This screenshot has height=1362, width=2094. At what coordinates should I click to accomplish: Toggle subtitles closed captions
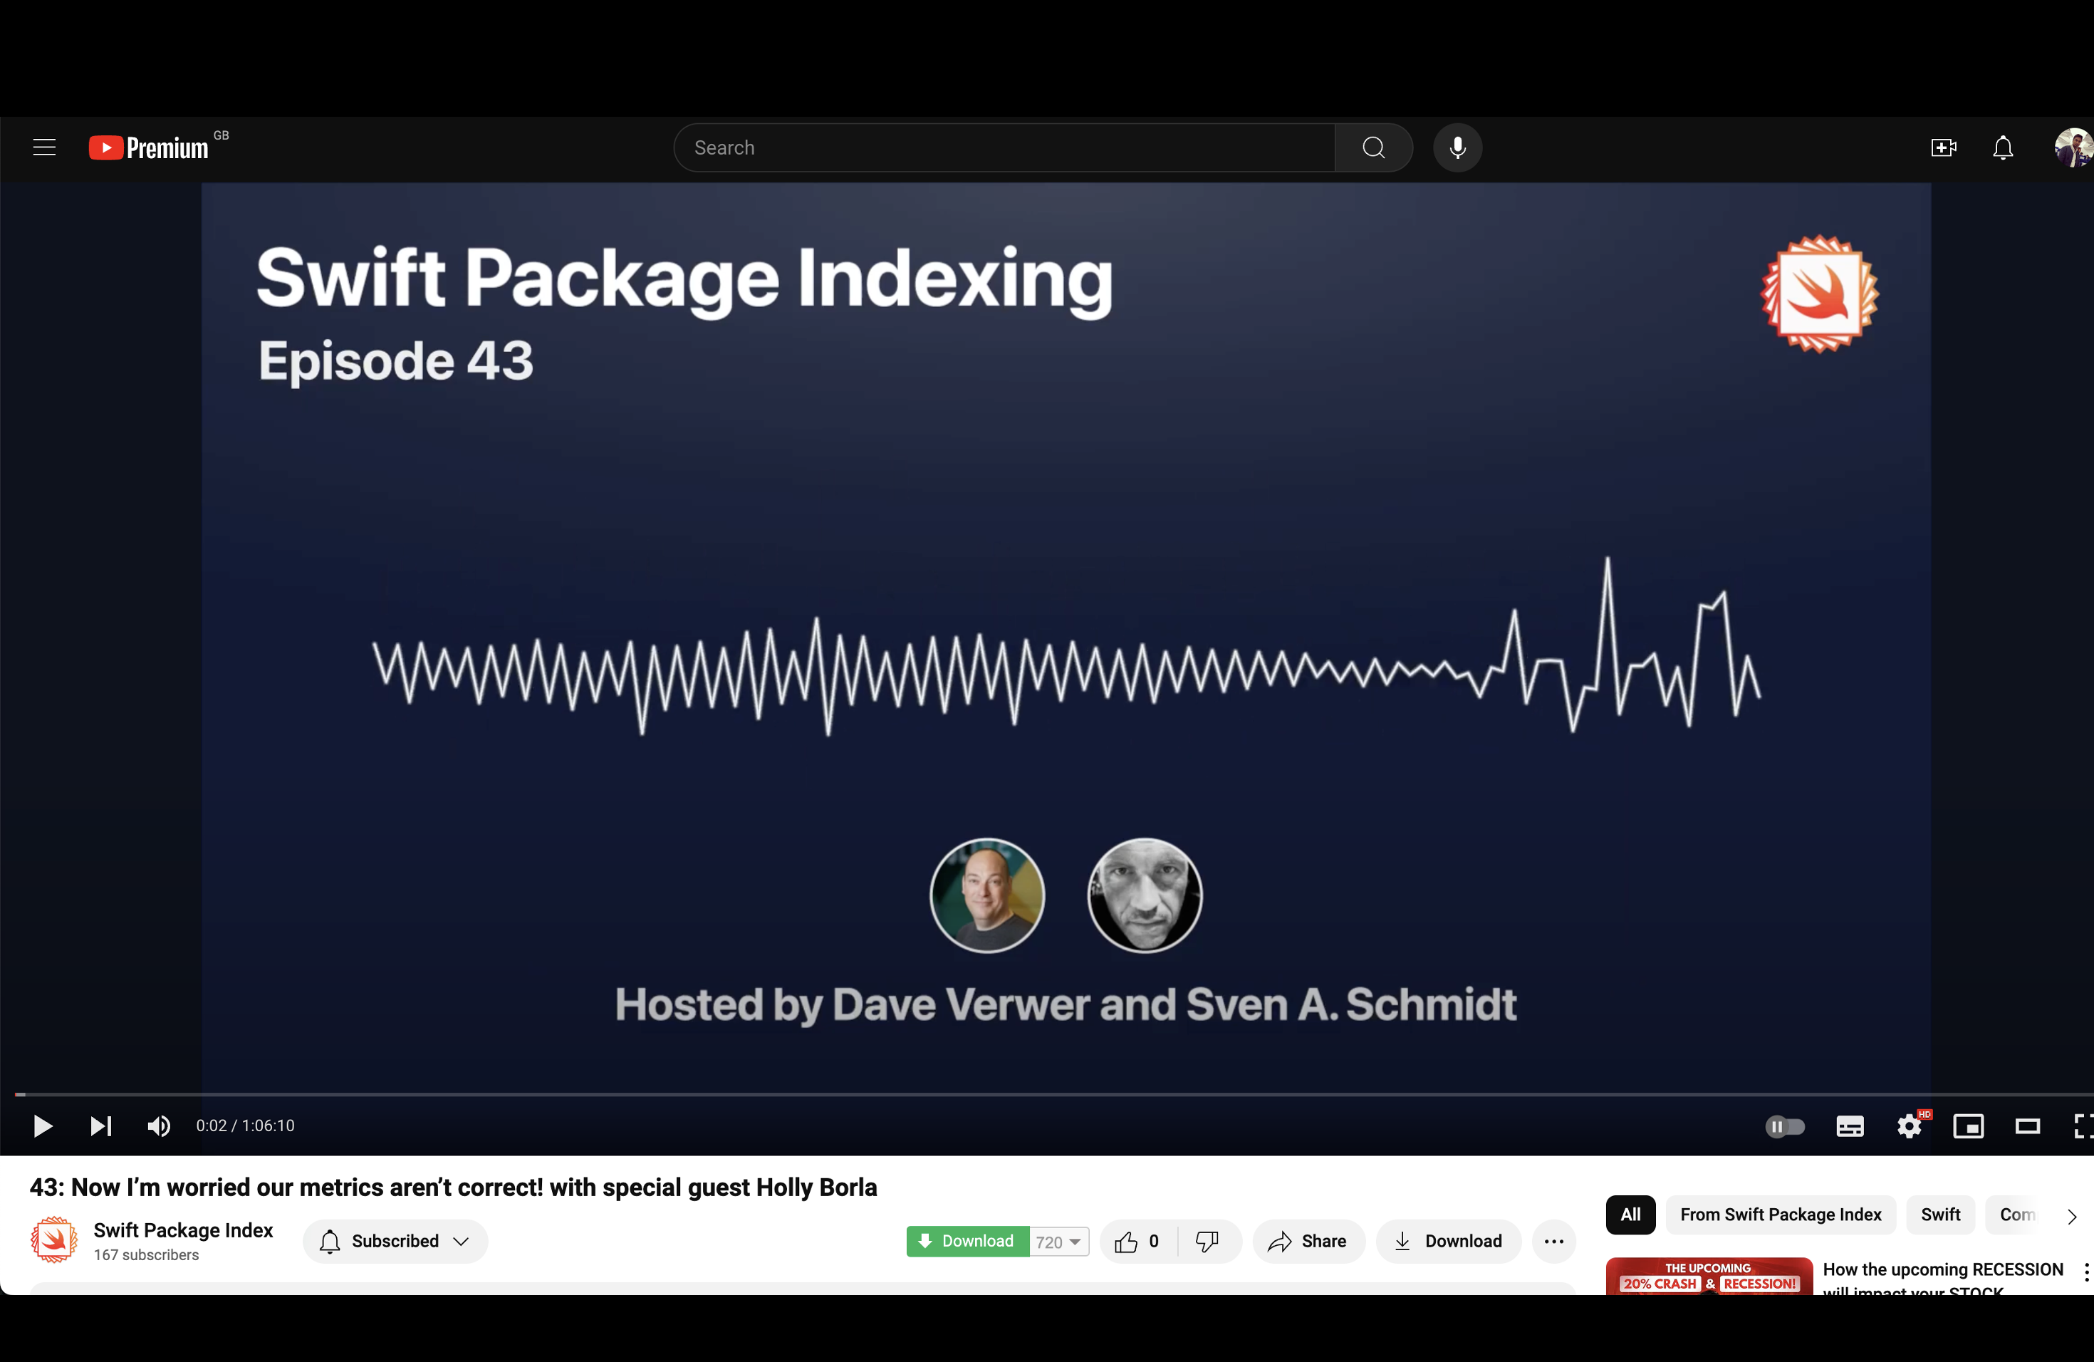point(1850,1126)
